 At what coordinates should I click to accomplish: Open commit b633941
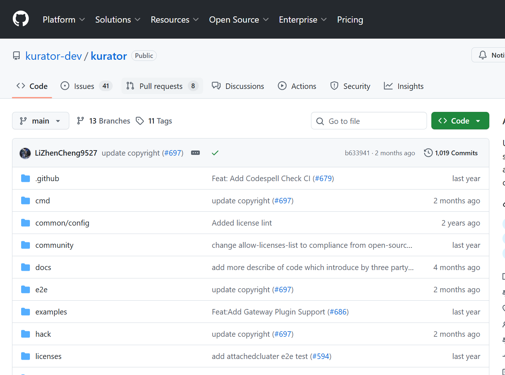(x=357, y=153)
